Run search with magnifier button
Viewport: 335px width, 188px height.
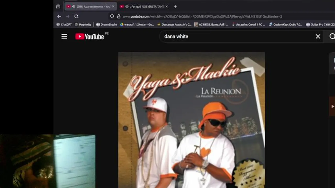pos(332,37)
